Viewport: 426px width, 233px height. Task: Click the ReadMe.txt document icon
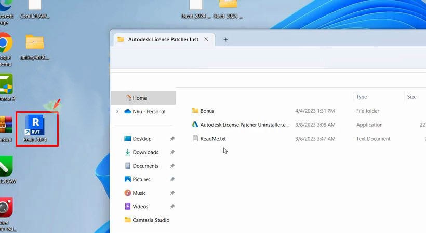(x=195, y=138)
